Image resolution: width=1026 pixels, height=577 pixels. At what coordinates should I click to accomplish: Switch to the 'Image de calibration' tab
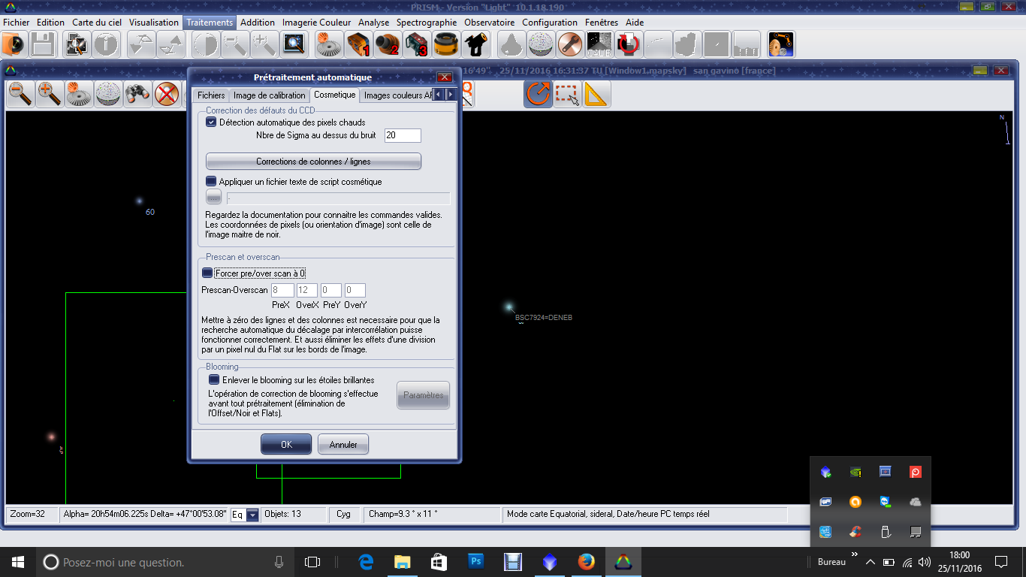coord(269,95)
